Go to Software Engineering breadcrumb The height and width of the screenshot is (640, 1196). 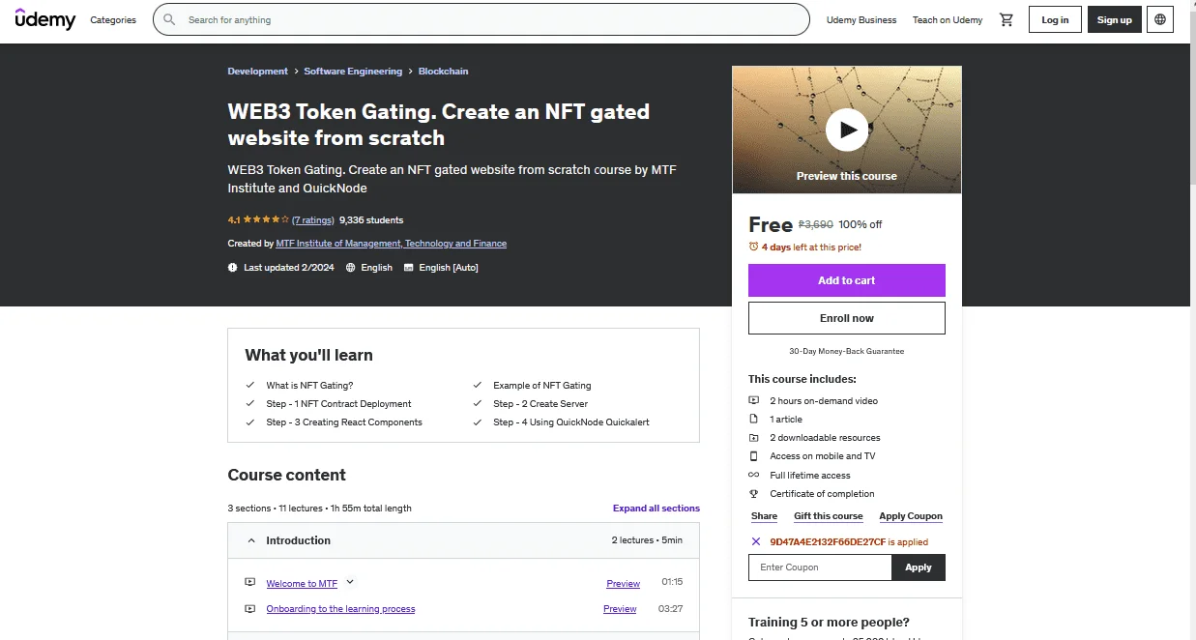point(353,71)
